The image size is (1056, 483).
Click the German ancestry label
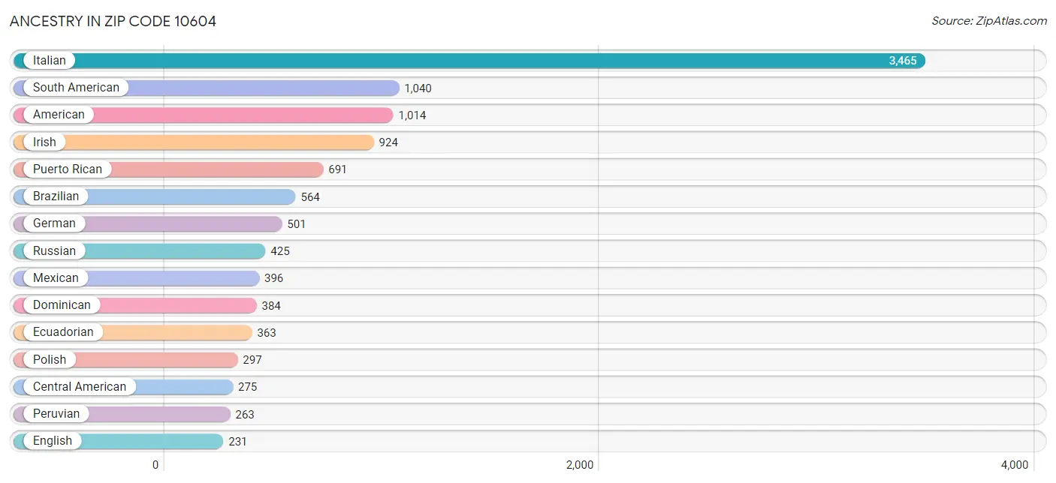point(54,223)
